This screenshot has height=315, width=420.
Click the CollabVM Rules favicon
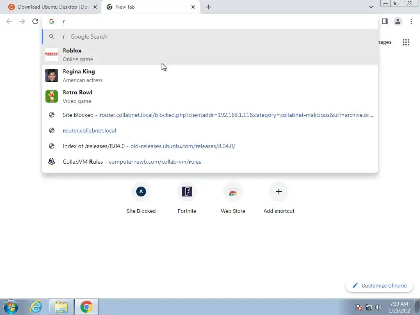[51, 162]
